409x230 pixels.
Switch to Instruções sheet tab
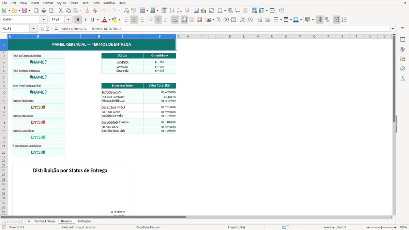point(85,221)
